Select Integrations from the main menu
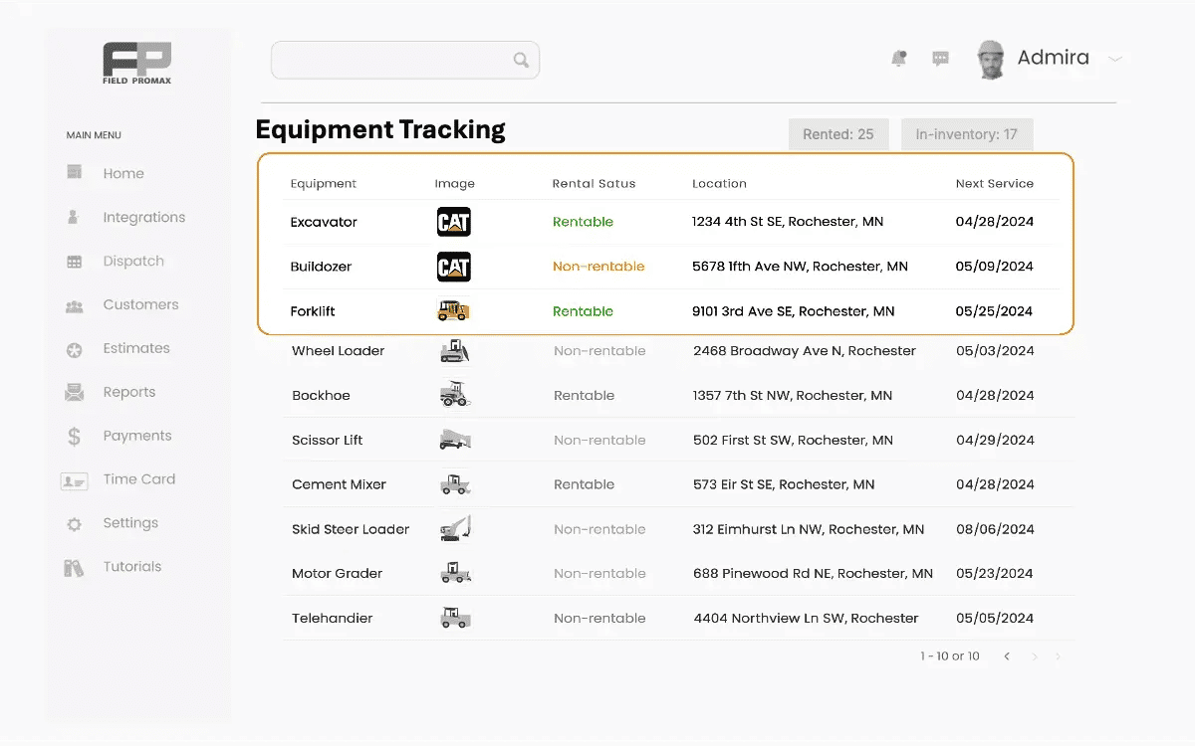The height and width of the screenshot is (746, 1195). coord(144,217)
